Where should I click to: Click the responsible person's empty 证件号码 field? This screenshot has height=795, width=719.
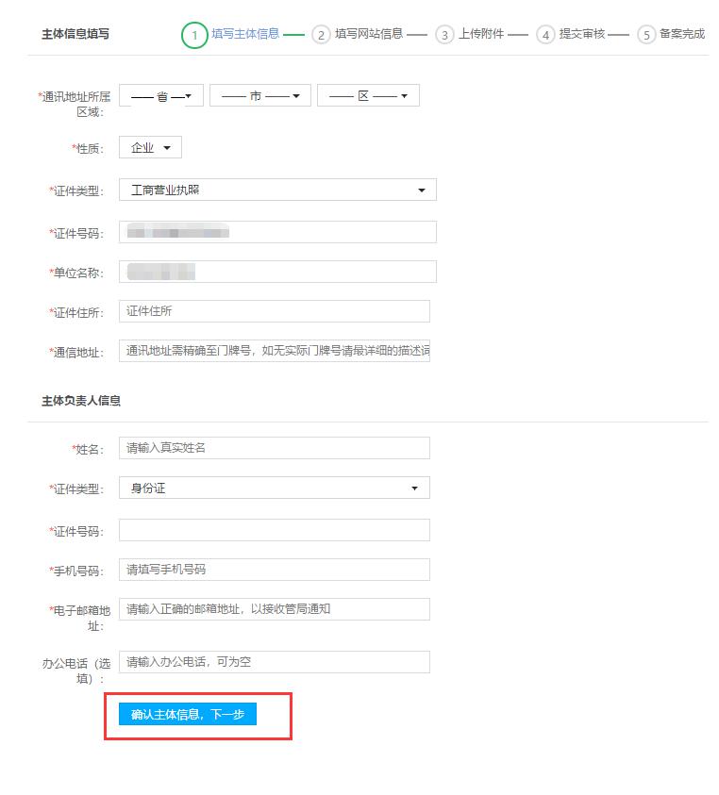[275, 530]
